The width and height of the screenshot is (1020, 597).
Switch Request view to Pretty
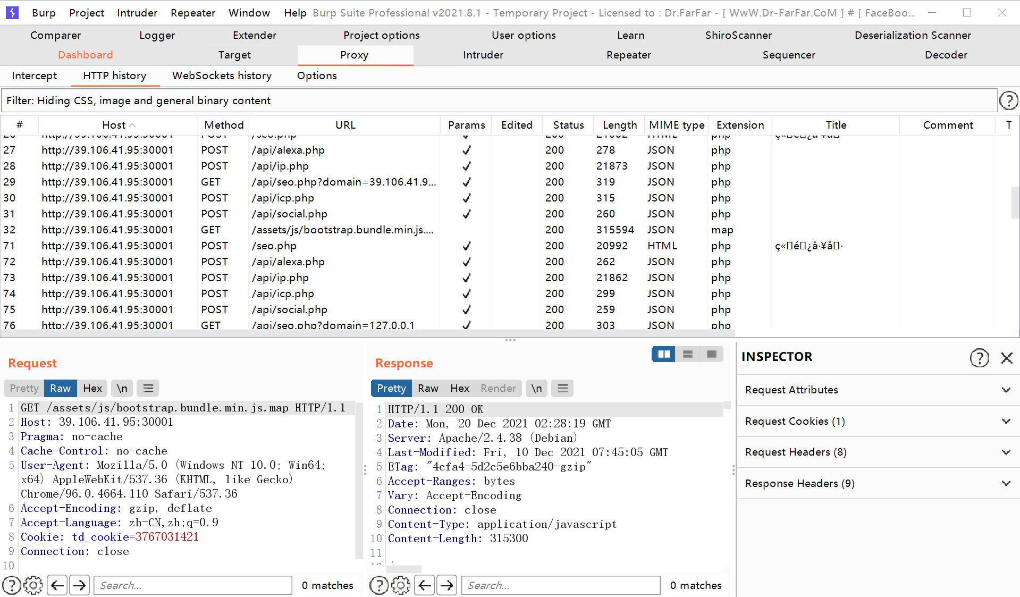point(24,388)
